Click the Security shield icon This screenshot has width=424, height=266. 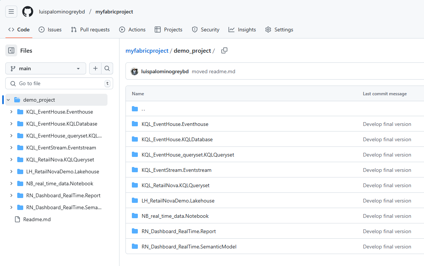[x=195, y=30]
